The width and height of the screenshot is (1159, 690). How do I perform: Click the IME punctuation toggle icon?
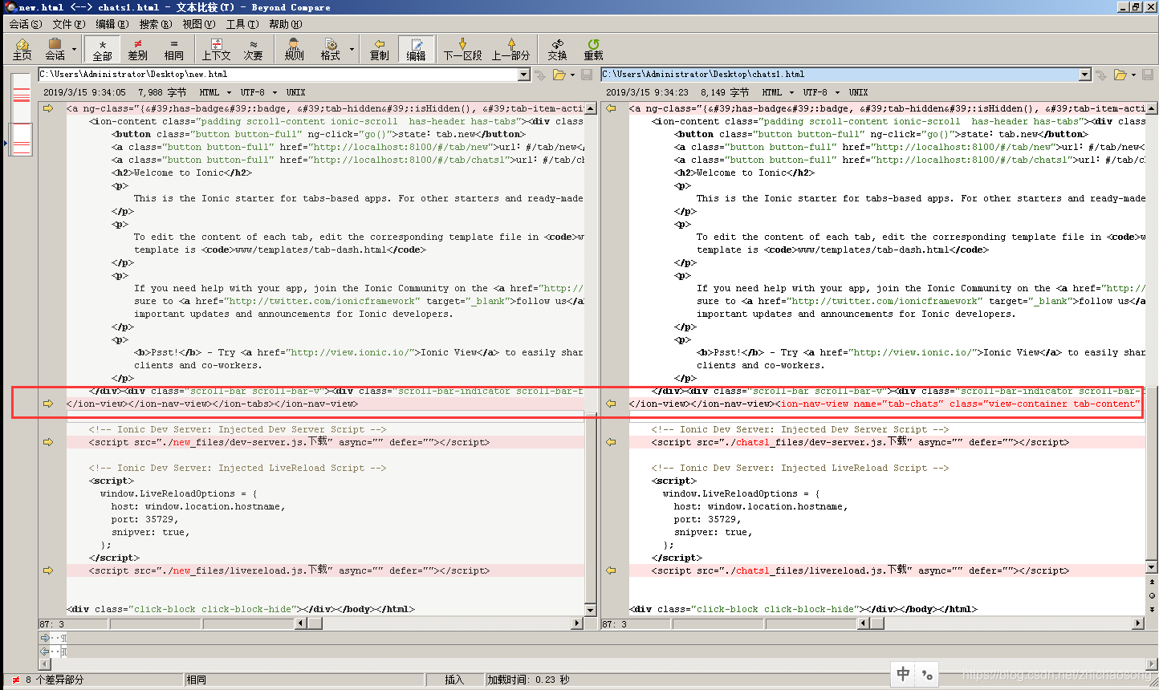coord(927,675)
